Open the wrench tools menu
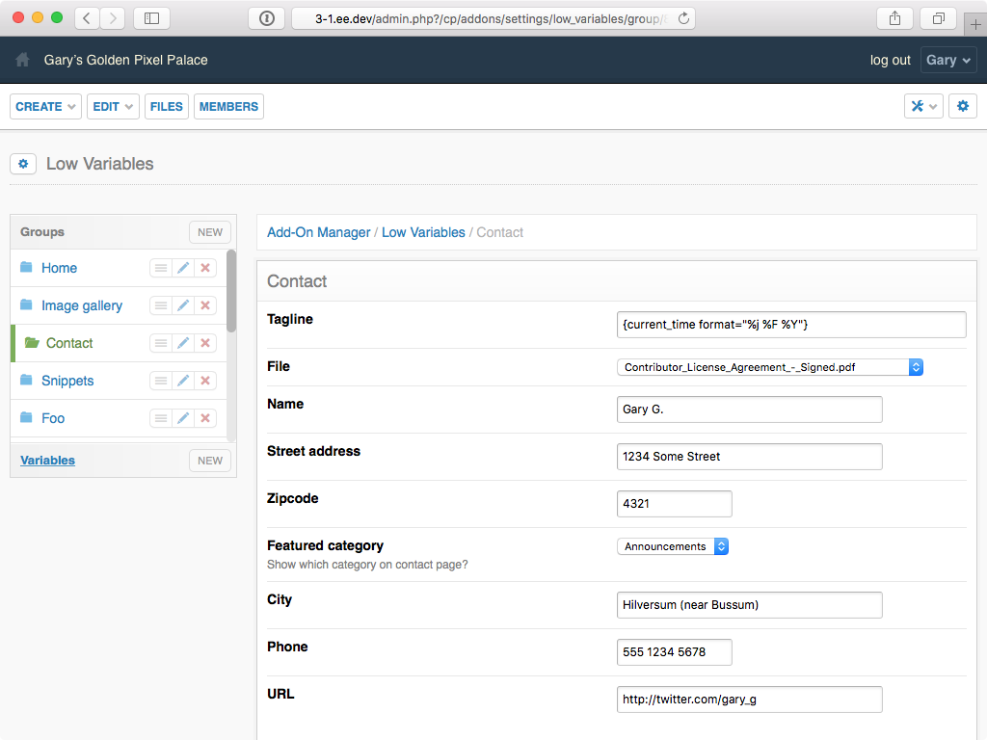Image resolution: width=987 pixels, height=740 pixels. click(x=923, y=106)
